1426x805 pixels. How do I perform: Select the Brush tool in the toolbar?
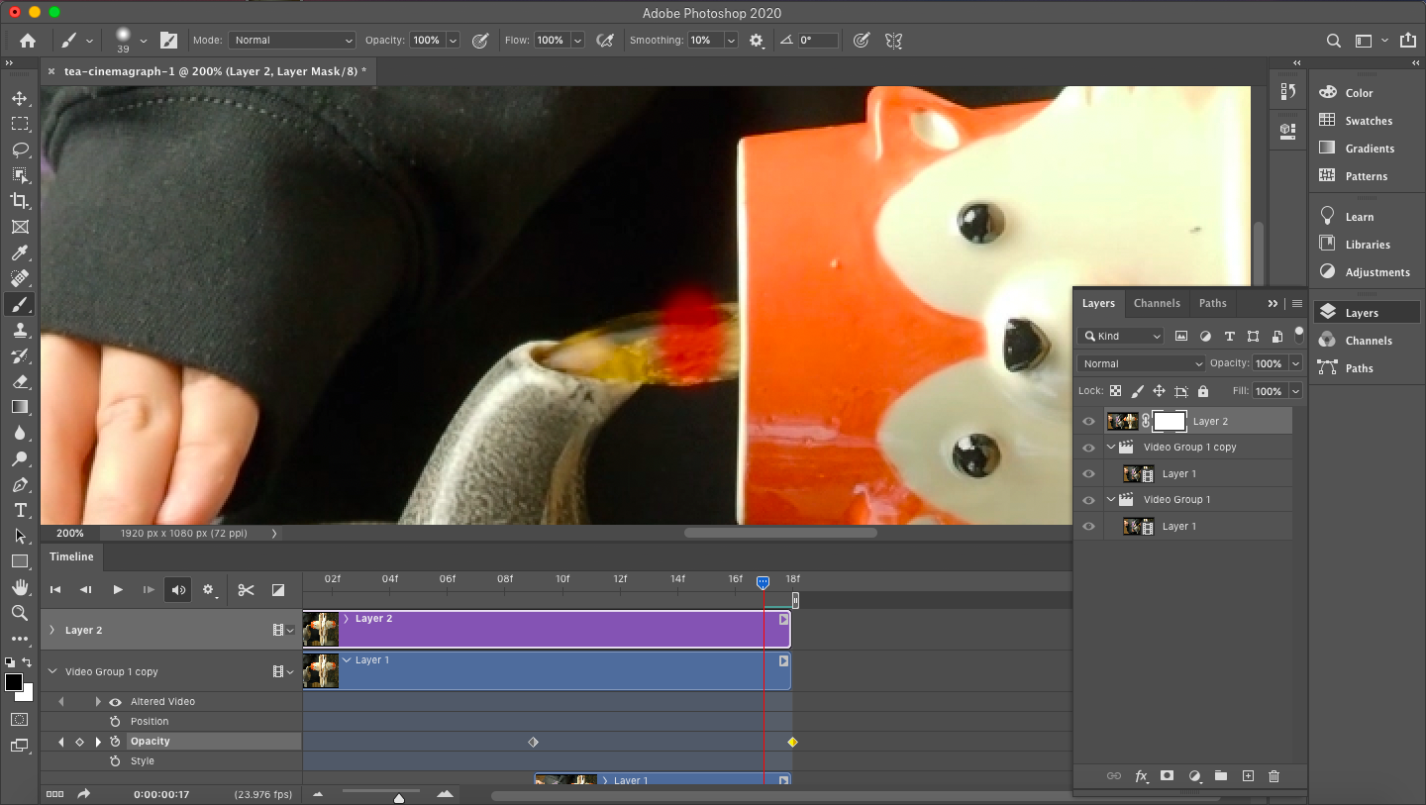pyautogui.click(x=20, y=304)
